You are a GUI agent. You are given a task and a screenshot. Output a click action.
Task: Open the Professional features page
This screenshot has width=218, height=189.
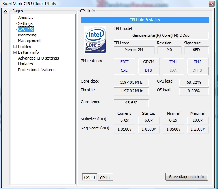pyautogui.click(x=37, y=70)
